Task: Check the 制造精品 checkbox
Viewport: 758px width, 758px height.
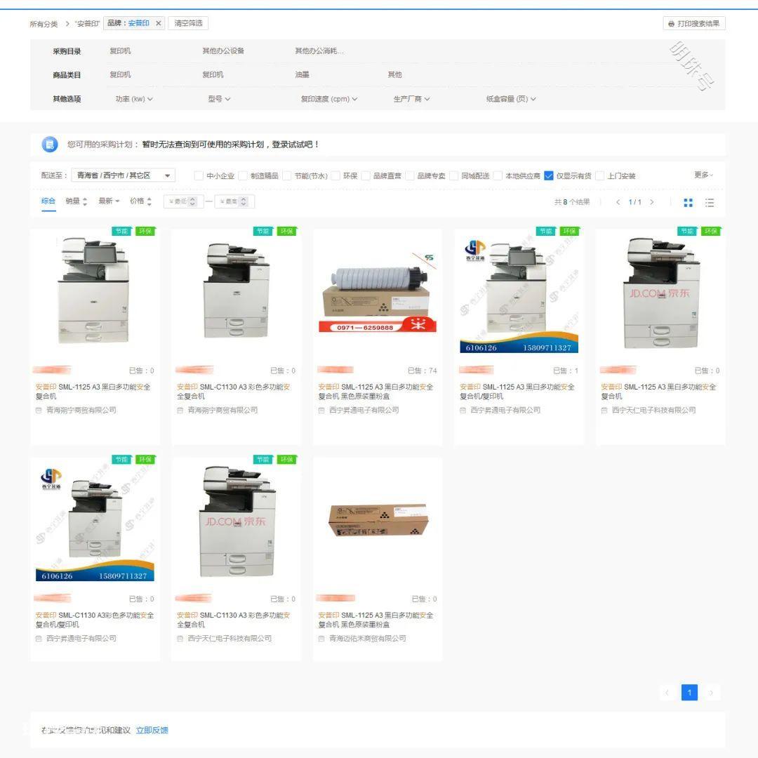Action: click(x=243, y=175)
